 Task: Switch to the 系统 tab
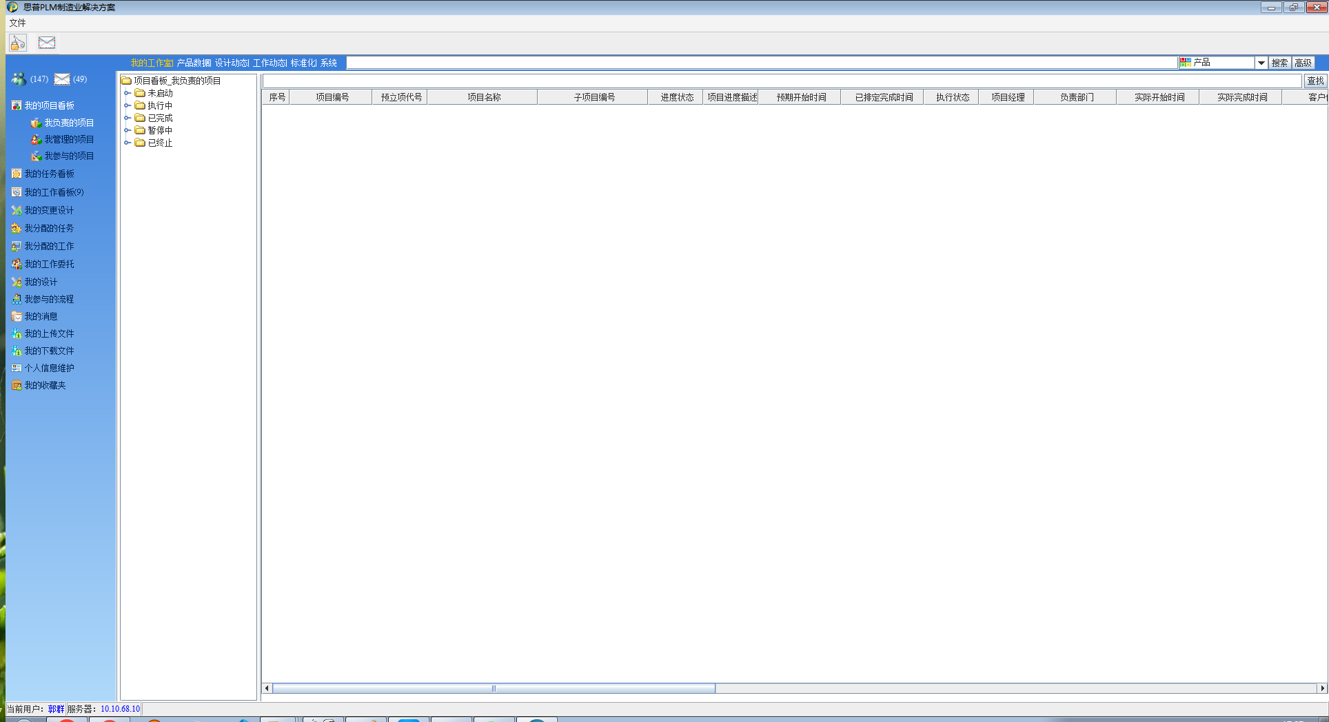click(x=329, y=62)
